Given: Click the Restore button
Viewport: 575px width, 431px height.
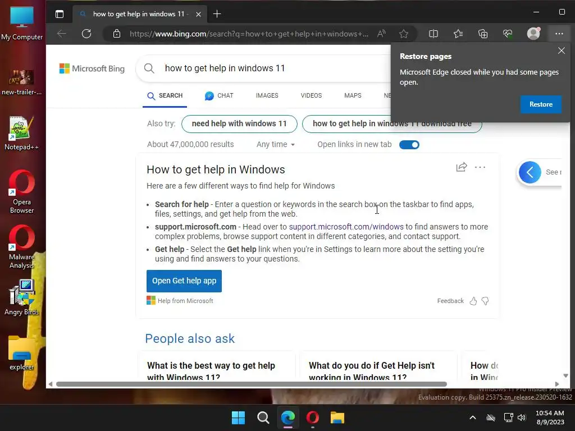Looking at the screenshot, I should pyautogui.click(x=541, y=104).
